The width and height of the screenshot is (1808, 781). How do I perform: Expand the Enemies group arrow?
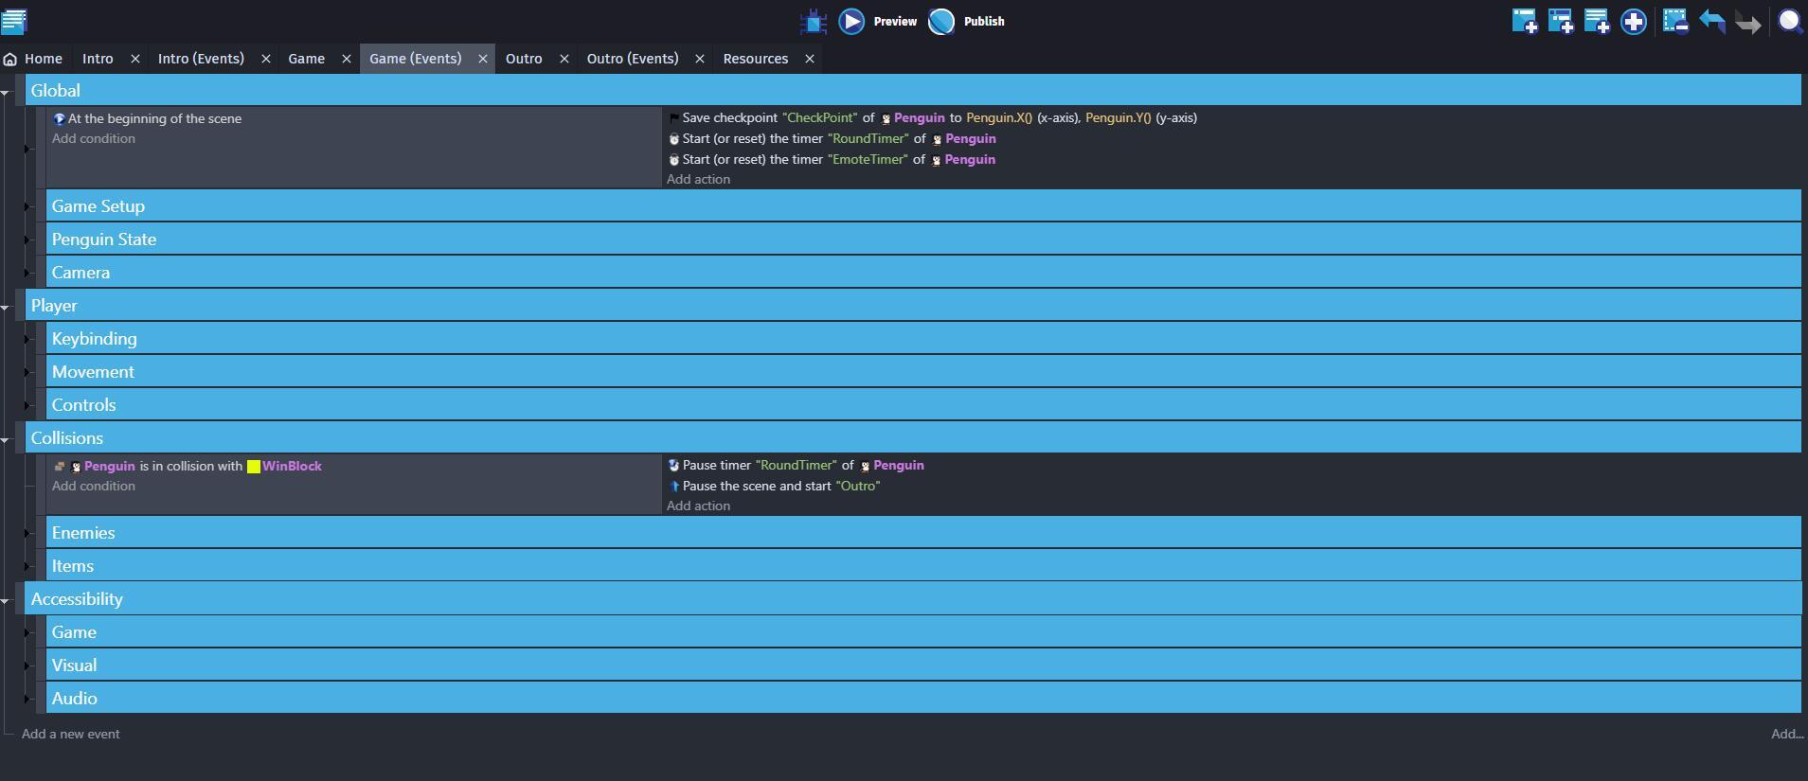click(27, 533)
